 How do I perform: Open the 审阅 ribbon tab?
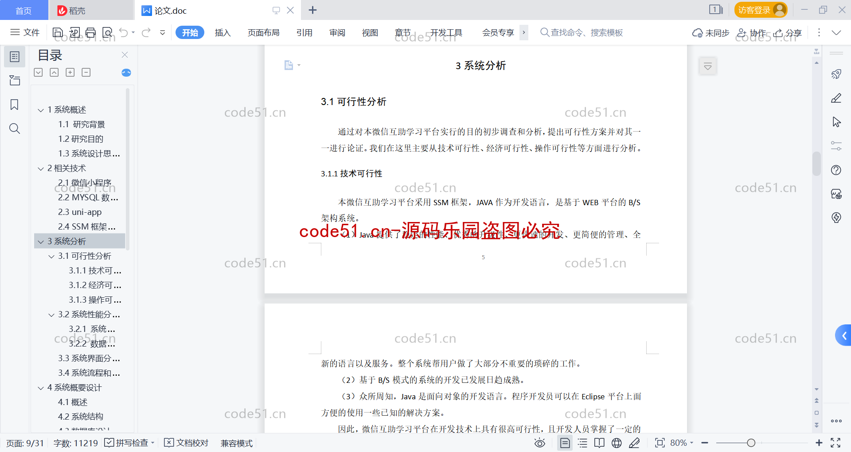(x=337, y=32)
